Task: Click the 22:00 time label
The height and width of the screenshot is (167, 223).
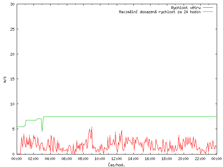Action: tap(200, 159)
